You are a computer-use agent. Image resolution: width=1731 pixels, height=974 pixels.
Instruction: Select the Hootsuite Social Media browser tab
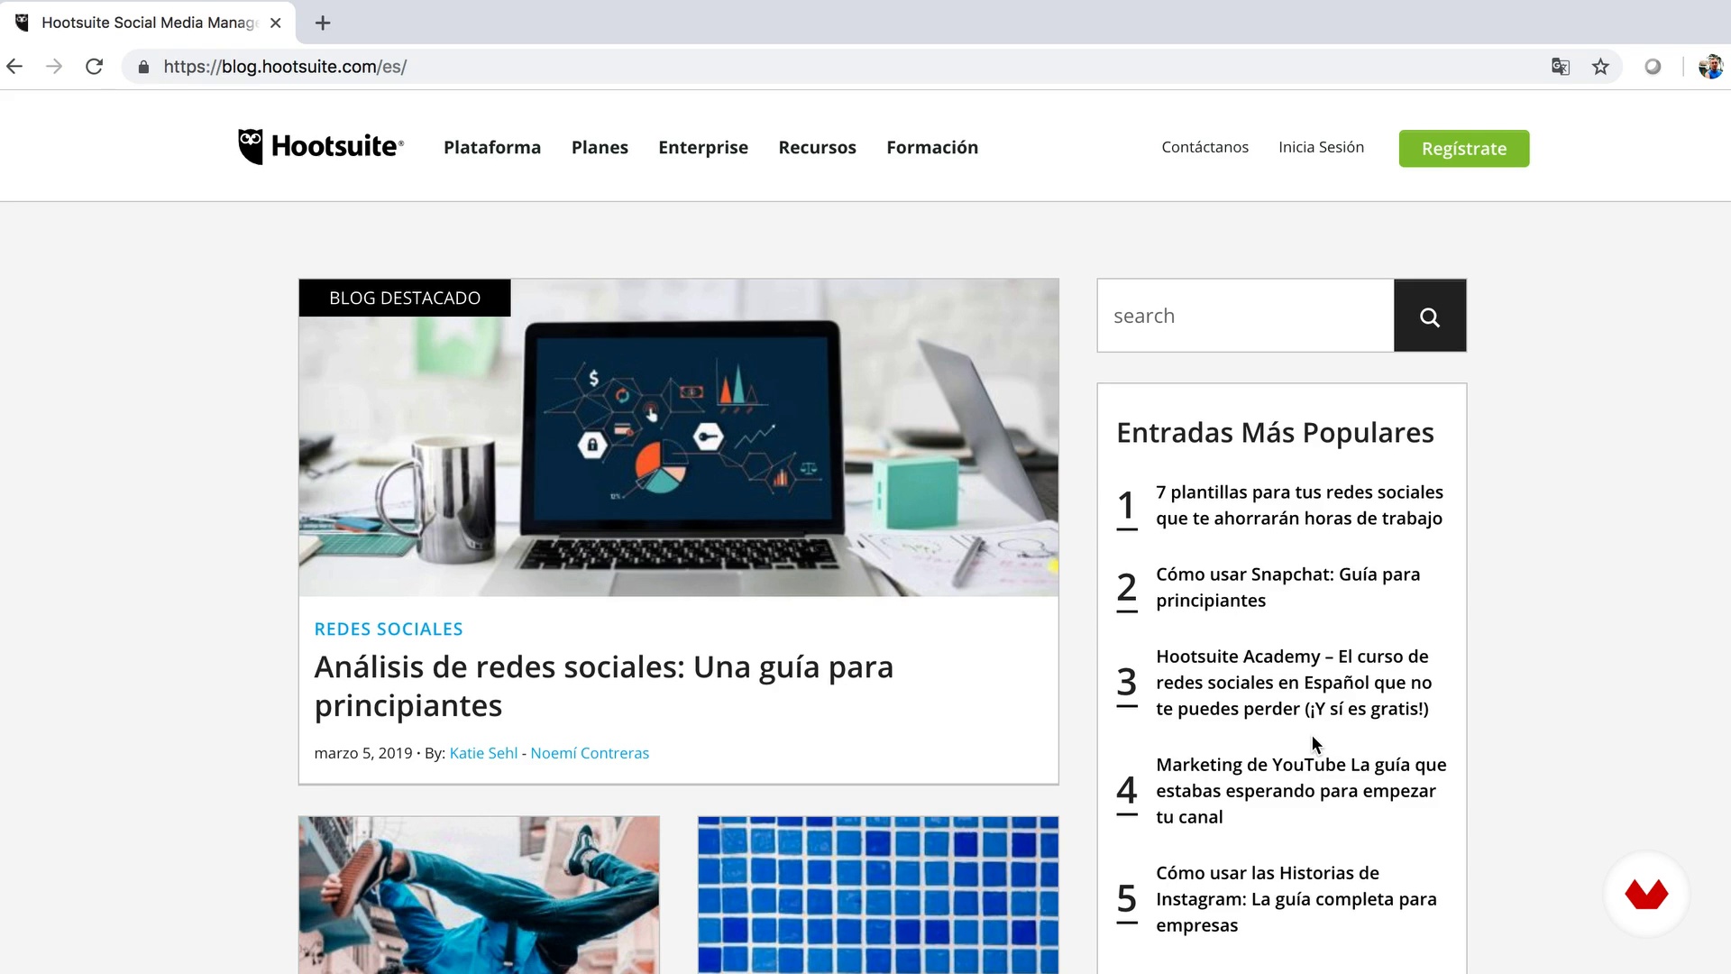149,23
